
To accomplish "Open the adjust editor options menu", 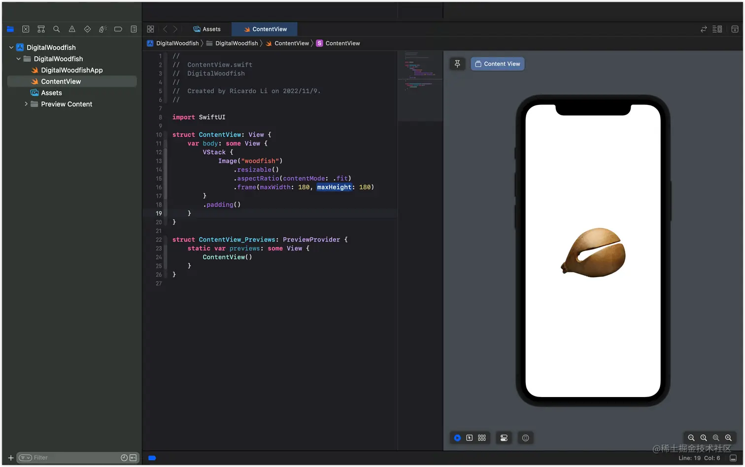I will 717,29.
